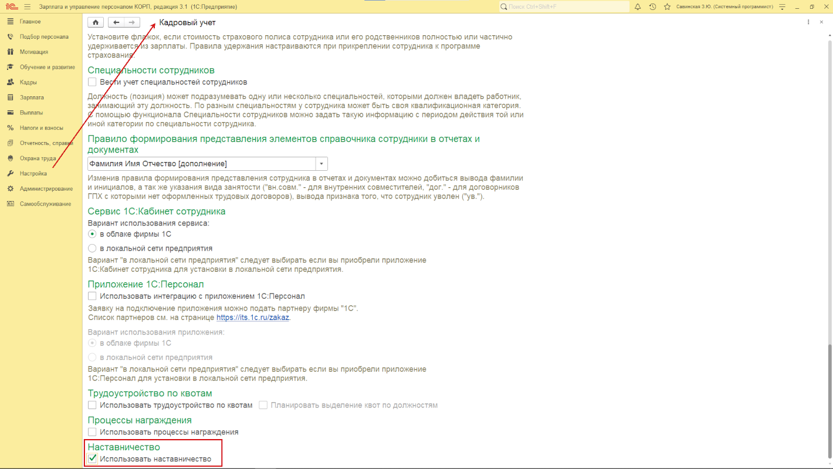Follow the its.1c.ru/zakaz link
Viewport: 833px width, 469px height.
253,318
